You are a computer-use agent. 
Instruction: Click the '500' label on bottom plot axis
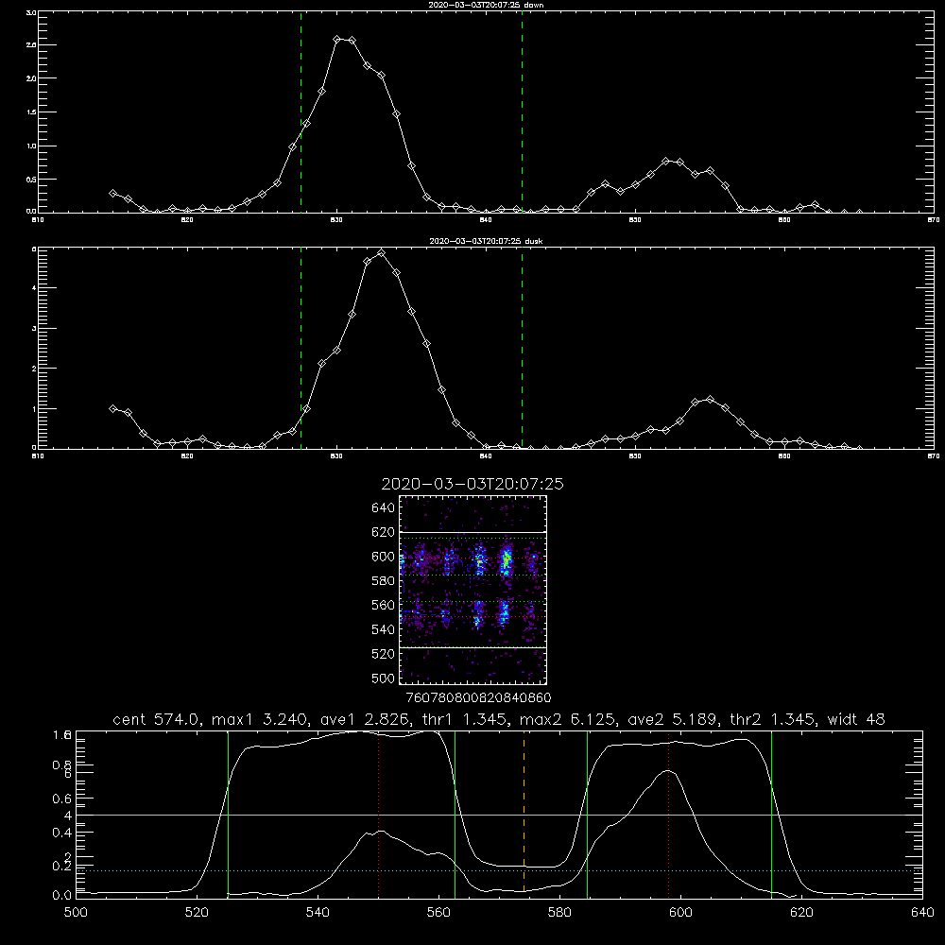tap(76, 913)
